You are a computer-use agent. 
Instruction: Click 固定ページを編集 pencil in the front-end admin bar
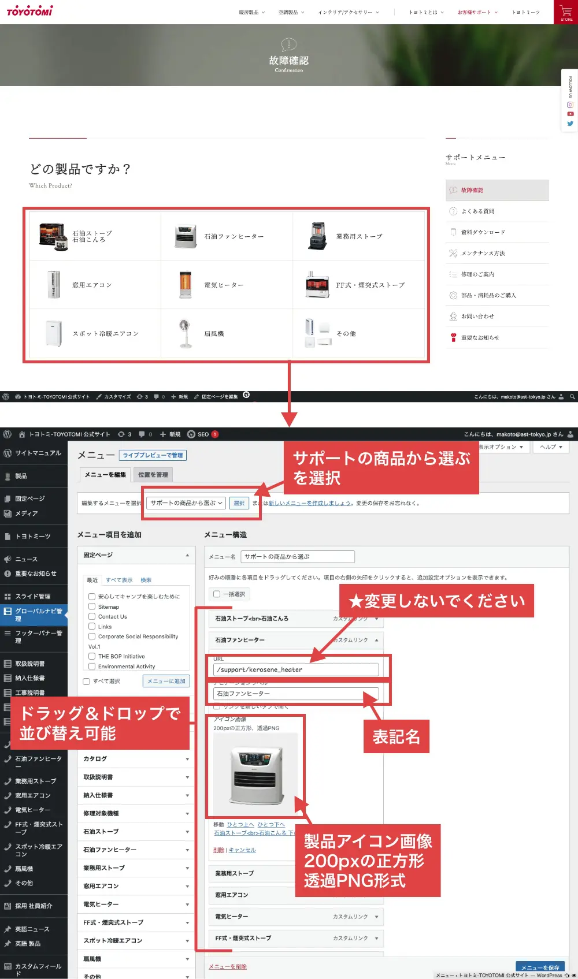click(x=216, y=397)
